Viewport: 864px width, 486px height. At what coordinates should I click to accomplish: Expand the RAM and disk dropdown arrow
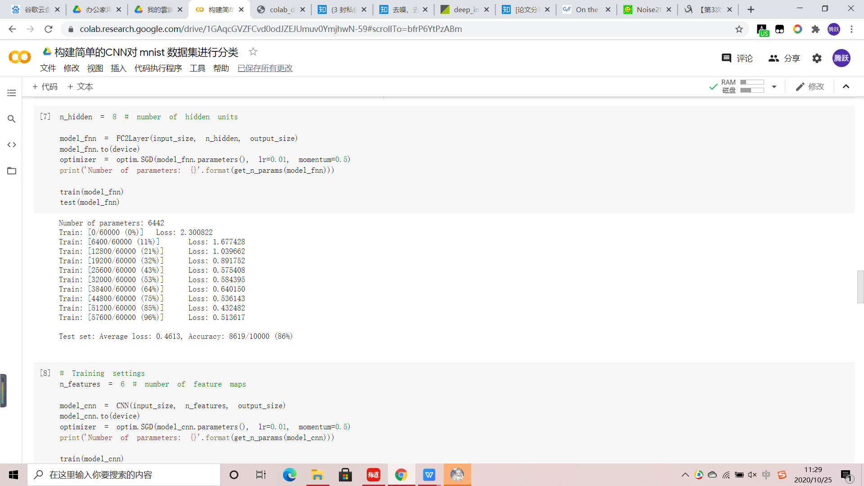tap(774, 86)
